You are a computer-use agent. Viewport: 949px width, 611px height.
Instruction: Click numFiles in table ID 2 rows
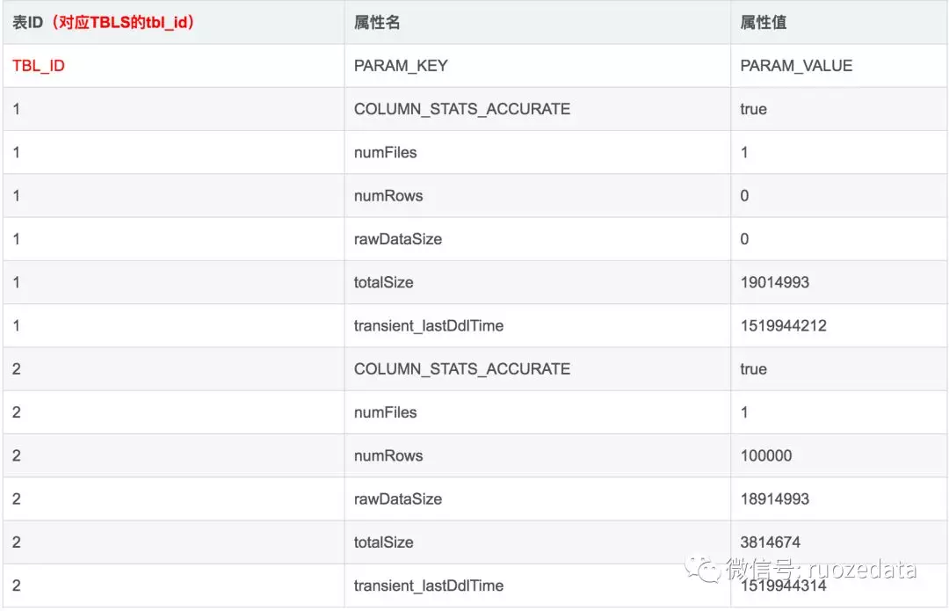[385, 412]
